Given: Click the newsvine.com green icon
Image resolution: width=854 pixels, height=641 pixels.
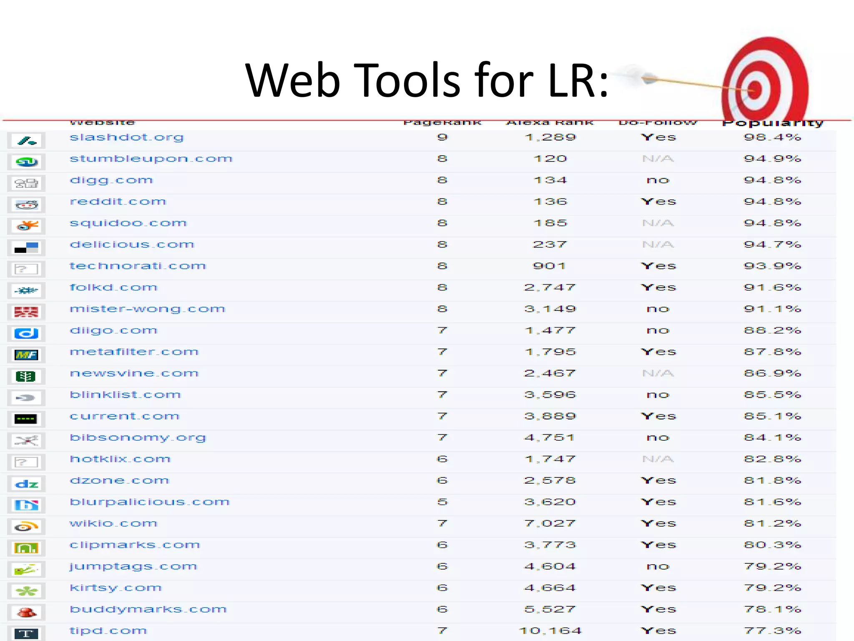Looking at the screenshot, I should point(26,376).
